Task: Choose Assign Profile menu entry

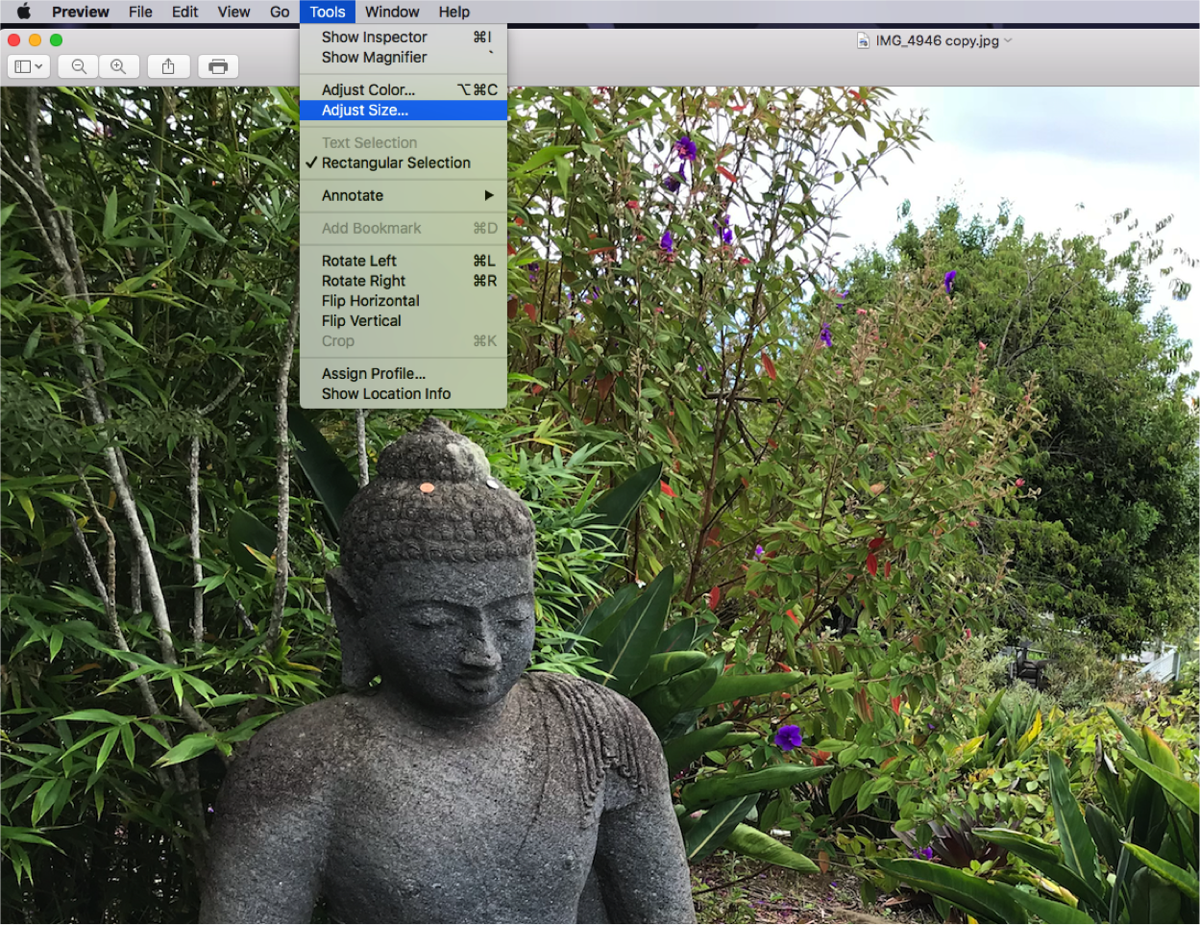Action: tap(373, 373)
